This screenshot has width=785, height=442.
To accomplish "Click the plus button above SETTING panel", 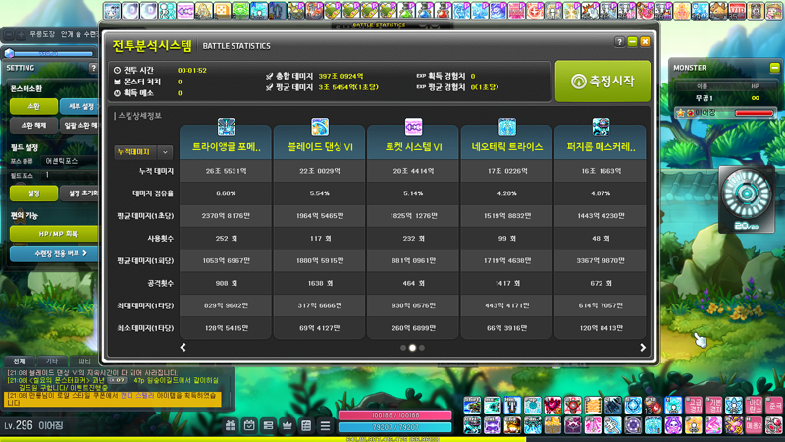I will 21,34.
